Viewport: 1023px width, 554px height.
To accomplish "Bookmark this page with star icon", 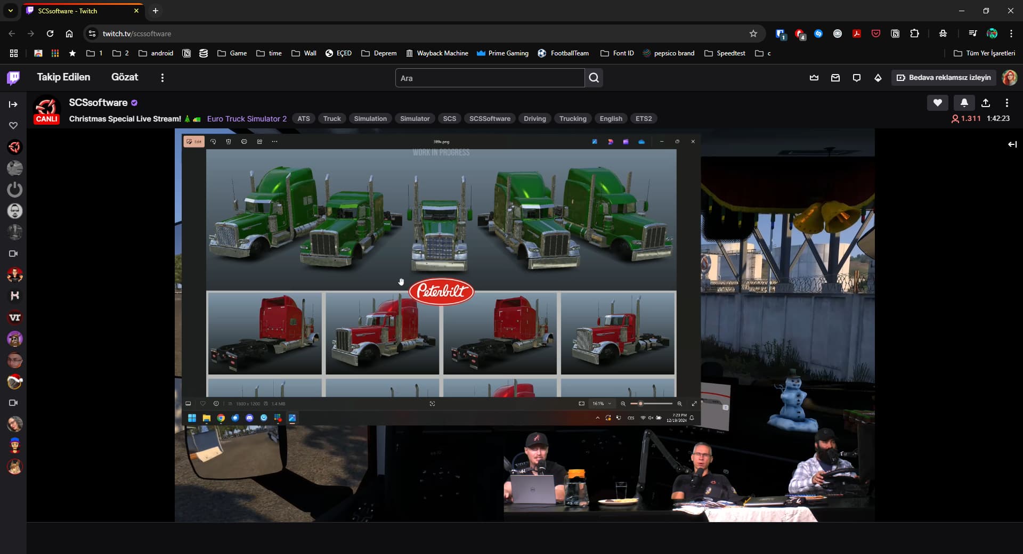I will [x=753, y=34].
